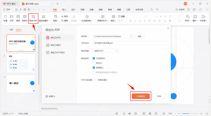Click the 未保存 cloud status icon
This screenshot has height=116, width=211.
click(x=177, y=10)
